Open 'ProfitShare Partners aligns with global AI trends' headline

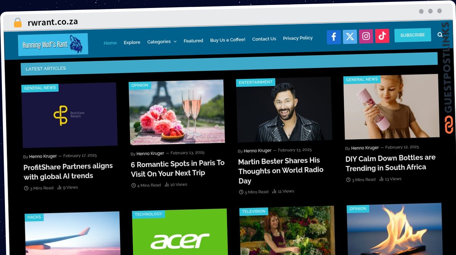click(68, 171)
